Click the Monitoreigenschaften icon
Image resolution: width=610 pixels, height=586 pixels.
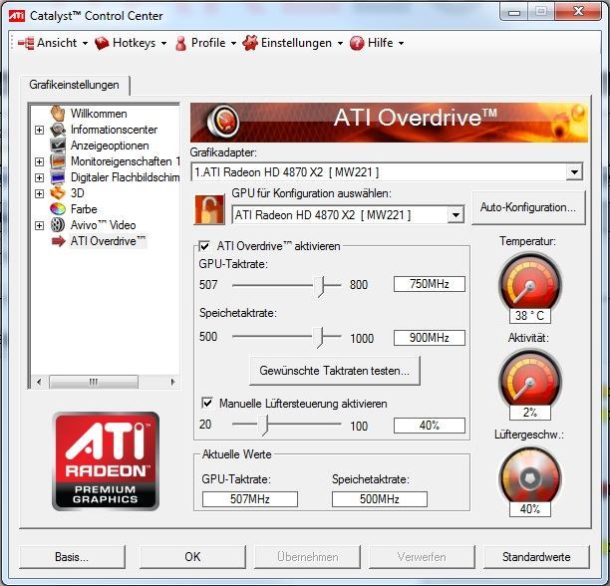pos(58,161)
